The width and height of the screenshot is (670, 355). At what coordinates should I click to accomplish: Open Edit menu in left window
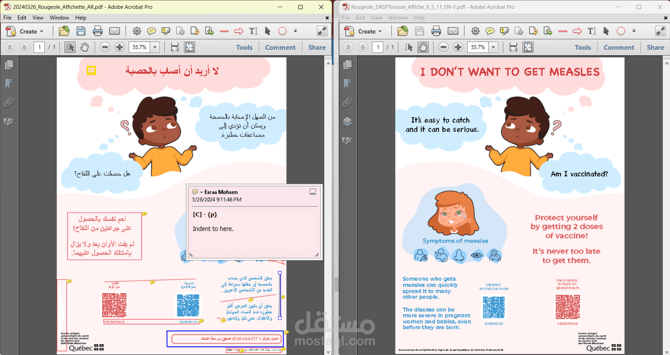pos(22,18)
